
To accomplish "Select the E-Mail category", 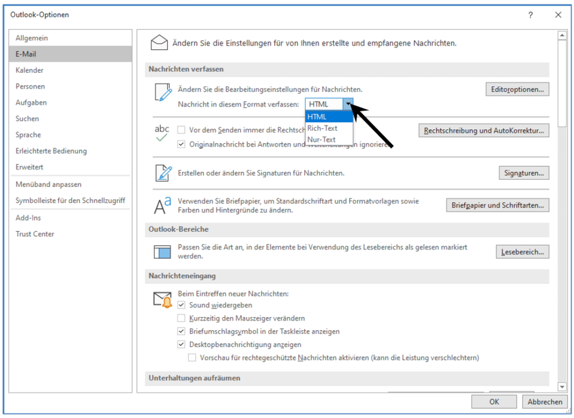I will pyautogui.click(x=70, y=54).
